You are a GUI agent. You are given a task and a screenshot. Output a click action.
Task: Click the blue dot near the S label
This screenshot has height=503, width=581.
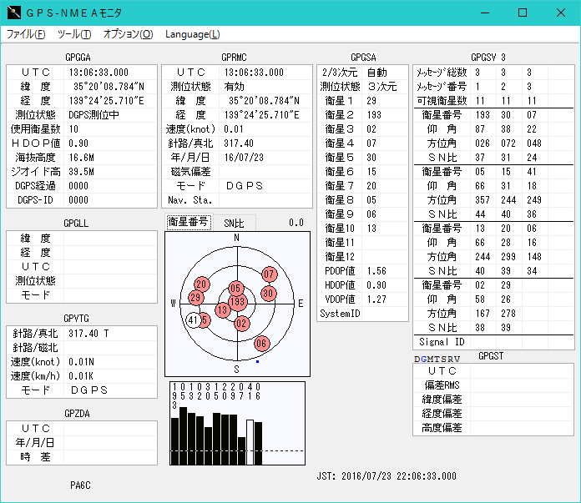(x=257, y=361)
